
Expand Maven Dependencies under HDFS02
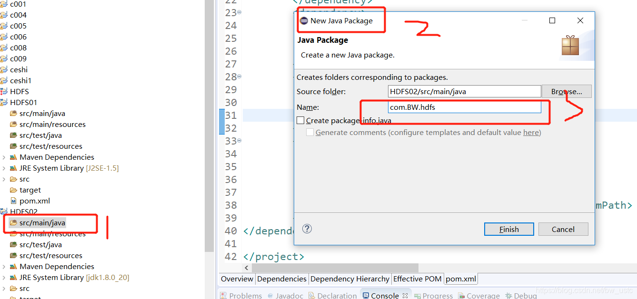pyautogui.click(x=4, y=266)
